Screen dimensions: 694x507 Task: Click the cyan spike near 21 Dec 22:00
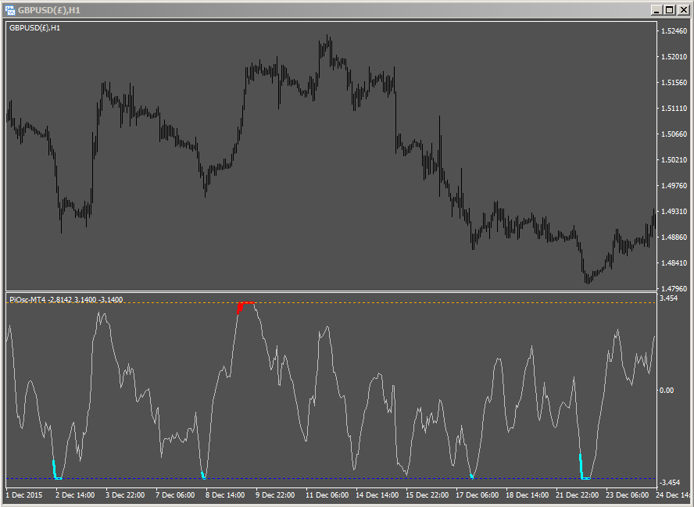tap(580, 465)
